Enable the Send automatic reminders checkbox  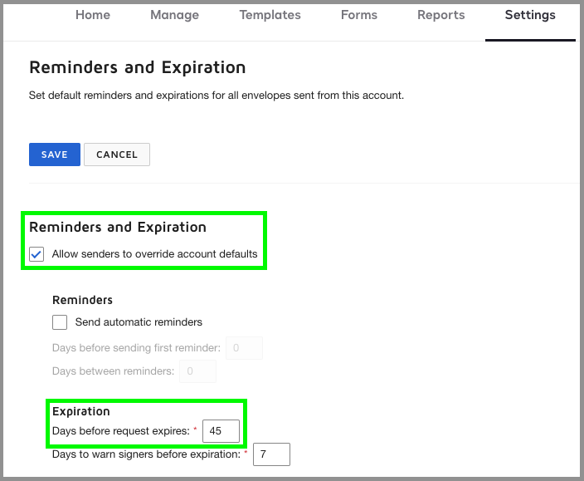point(60,322)
